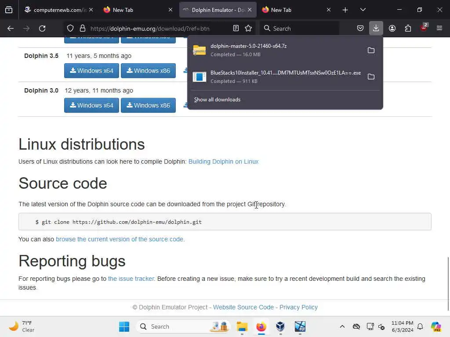The height and width of the screenshot is (337, 450).
Task: Open a new tab with plus button
Action: [x=345, y=10]
